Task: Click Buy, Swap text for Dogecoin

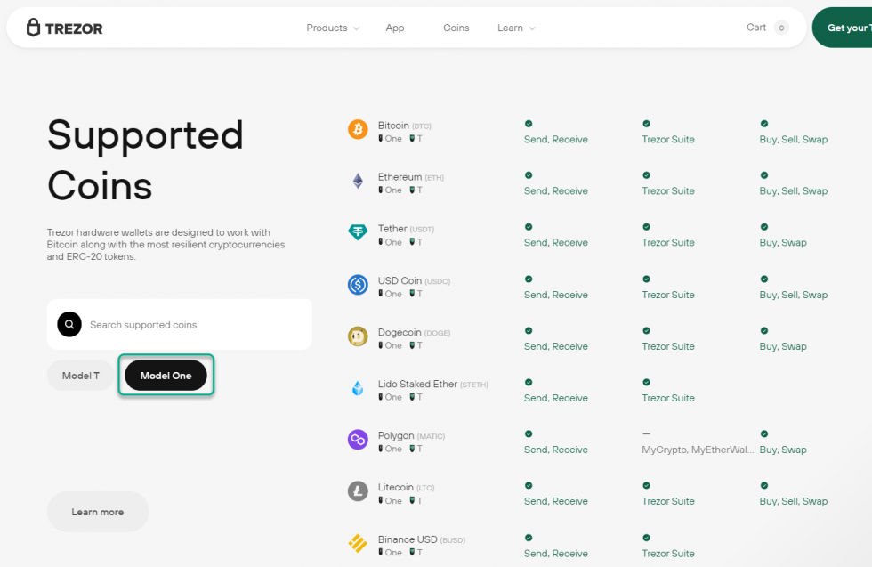Action: (783, 346)
